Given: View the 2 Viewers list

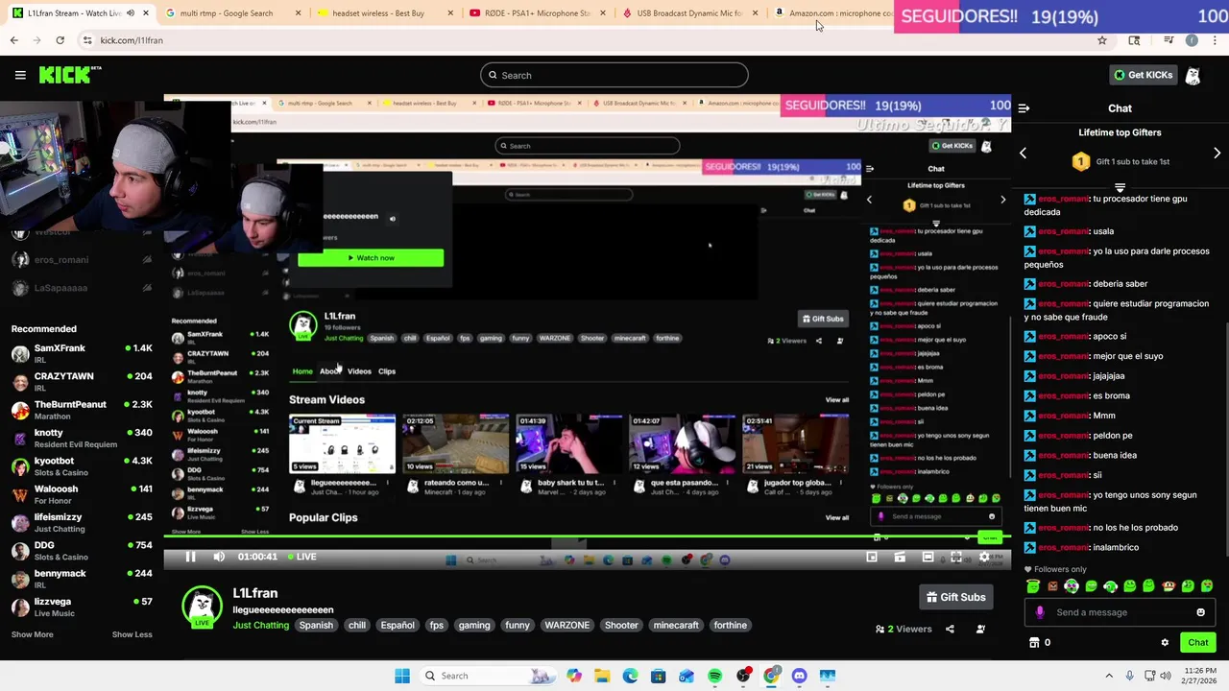Looking at the screenshot, I should pos(904,630).
